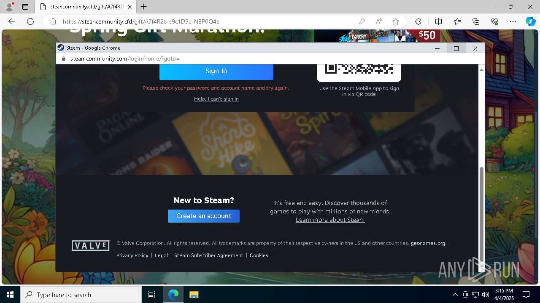540x303 pixels.
Task: Click the Steam logo in fake Chrome title
Action: tap(61, 48)
